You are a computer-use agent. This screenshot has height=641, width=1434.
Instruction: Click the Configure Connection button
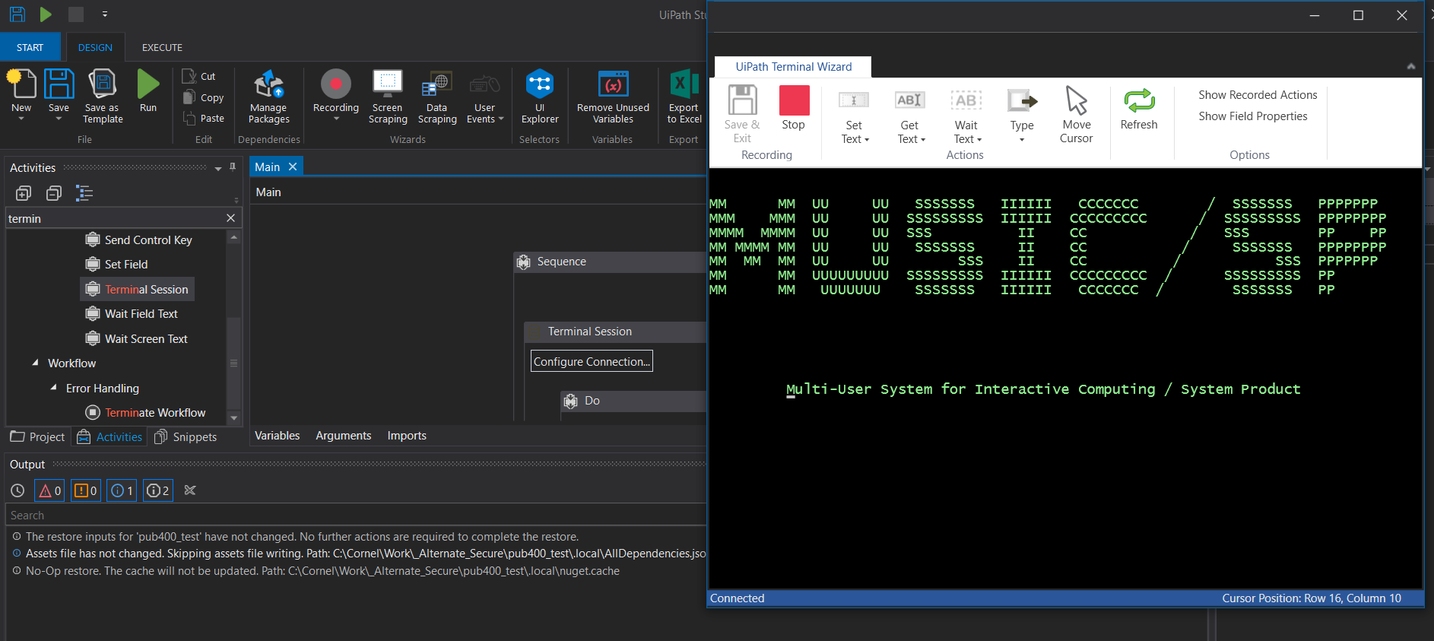592,361
